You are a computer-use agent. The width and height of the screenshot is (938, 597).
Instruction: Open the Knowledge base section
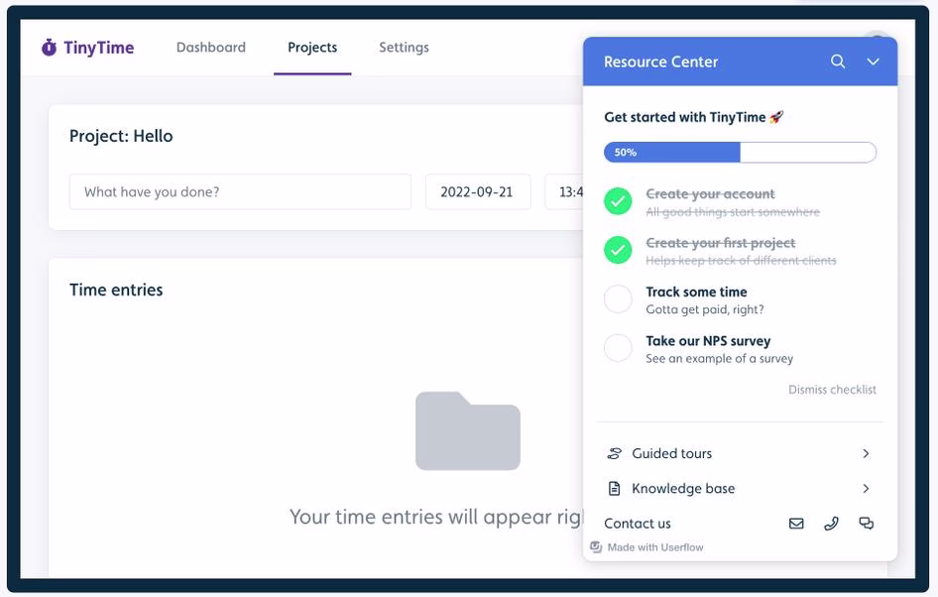[740, 489]
